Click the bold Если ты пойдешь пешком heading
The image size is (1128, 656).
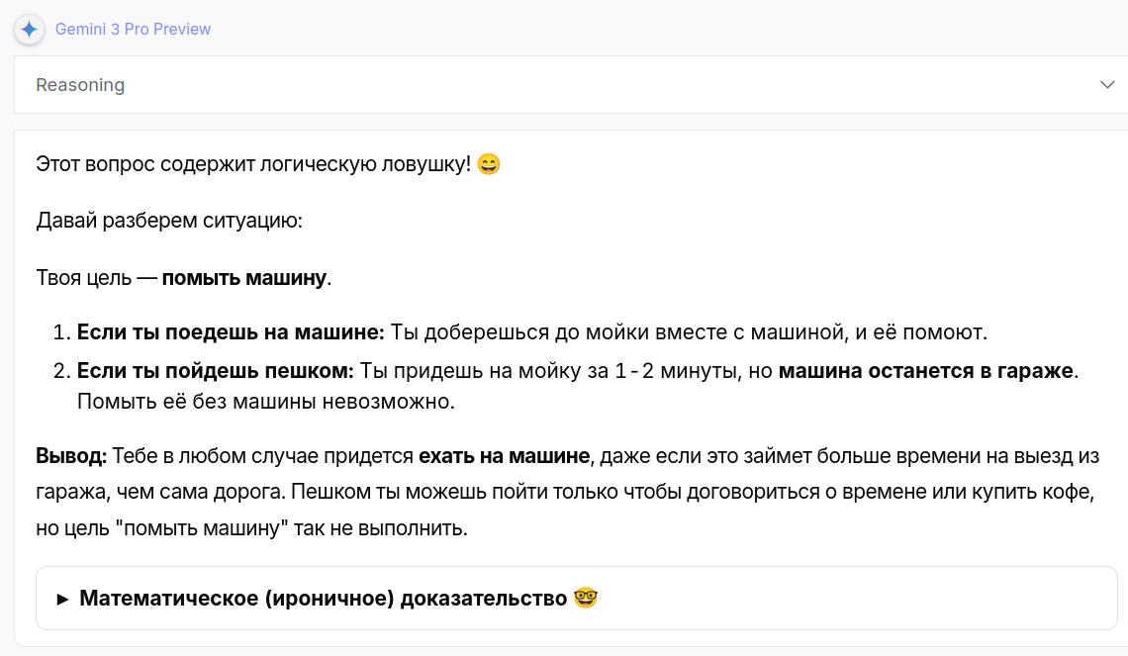pyautogui.click(x=215, y=372)
